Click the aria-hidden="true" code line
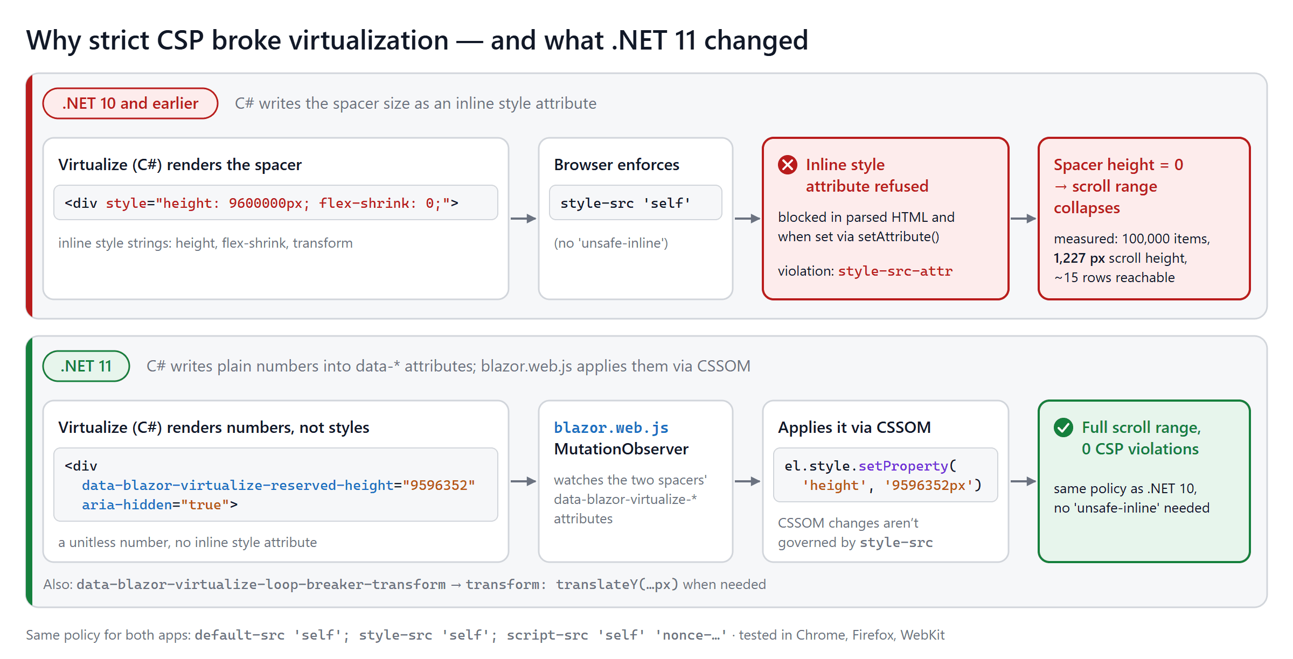 click(159, 504)
